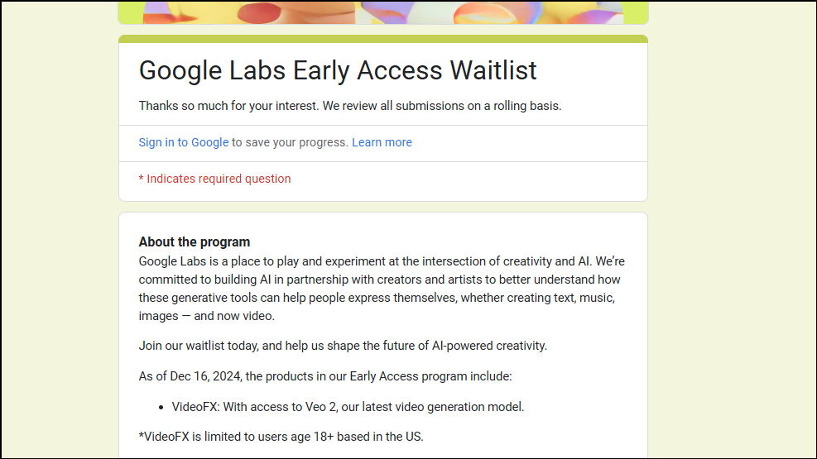Viewport: 817px width, 459px height.
Task: Click the 'VideoFX is limited to users age 18+' note
Action: click(281, 437)
